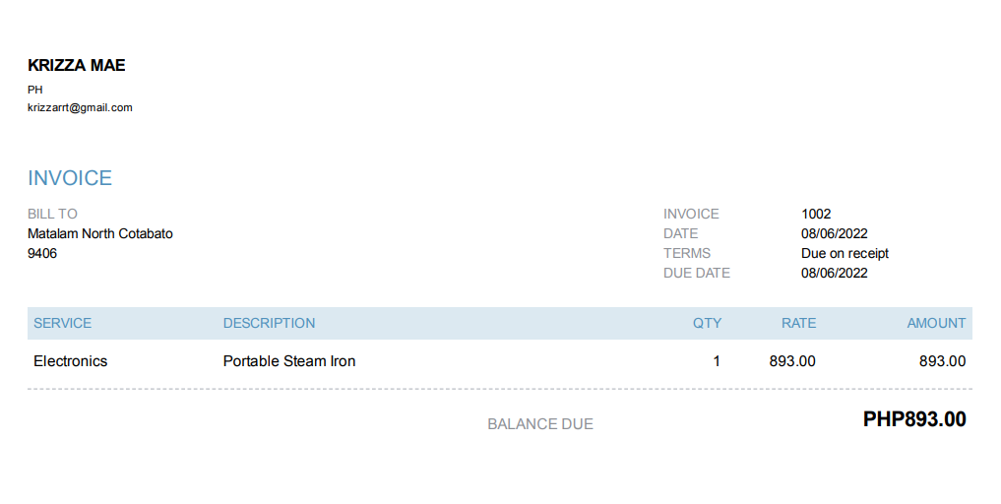Click the DUE DATE label
1001x504 pixels.
click(x=697, y=273)
